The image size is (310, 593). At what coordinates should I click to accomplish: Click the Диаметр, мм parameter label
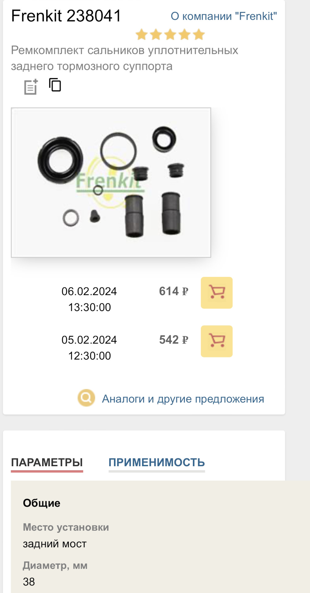pos(55,566)
